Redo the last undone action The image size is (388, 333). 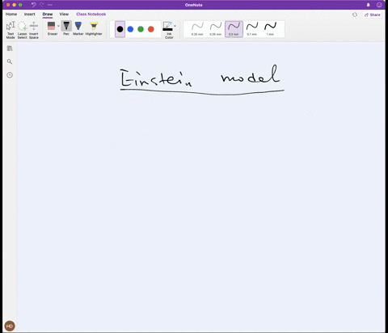click(42, 5)
